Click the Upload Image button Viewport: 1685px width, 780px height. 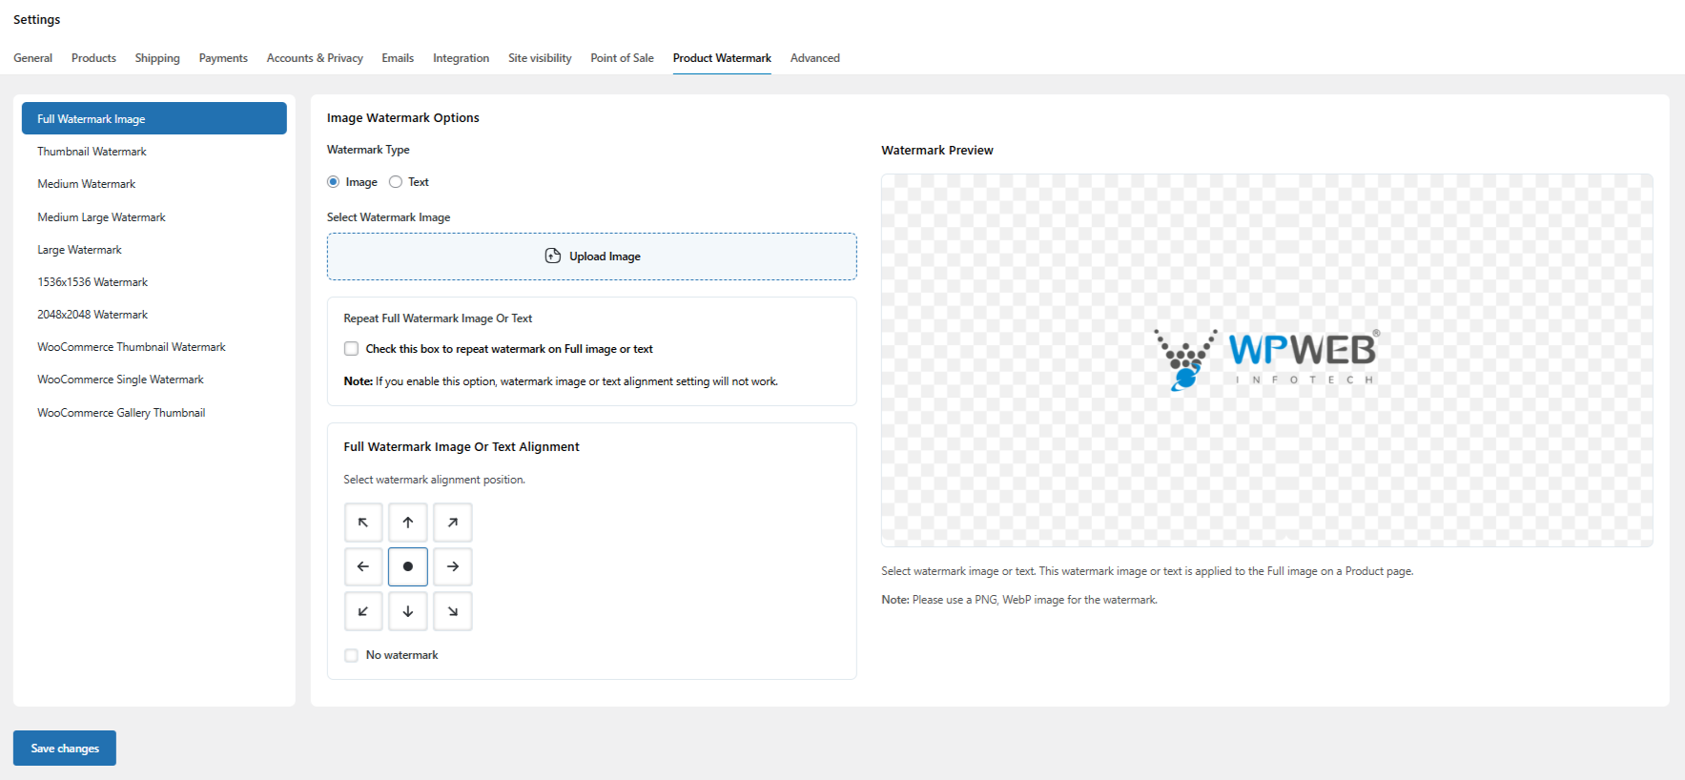(591, 257)
